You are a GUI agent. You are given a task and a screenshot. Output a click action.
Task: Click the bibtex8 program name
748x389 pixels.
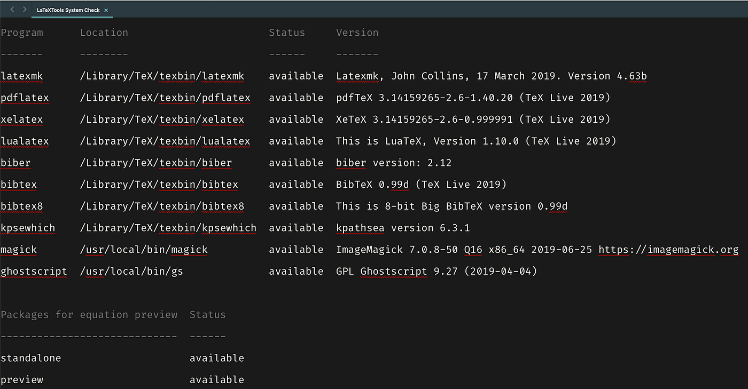[22, 207]
